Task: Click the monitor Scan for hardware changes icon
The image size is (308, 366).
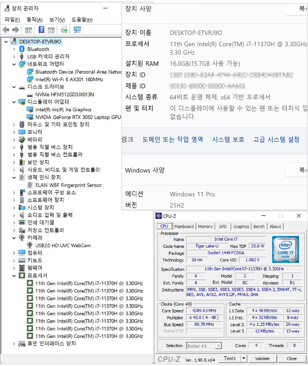Action: tap(77, 29)
